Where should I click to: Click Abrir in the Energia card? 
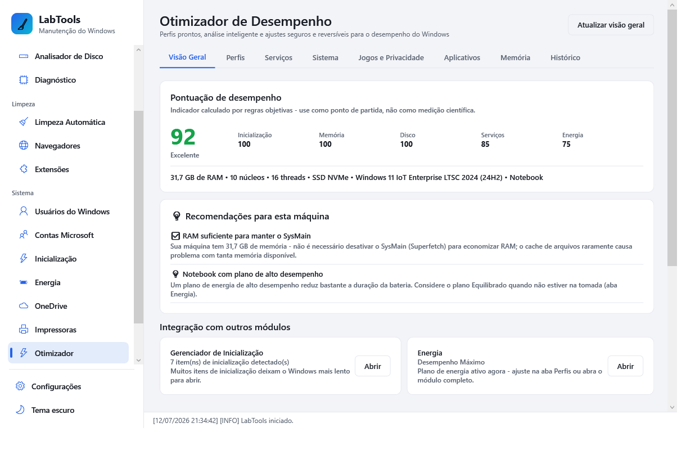[x=625, y=366]
